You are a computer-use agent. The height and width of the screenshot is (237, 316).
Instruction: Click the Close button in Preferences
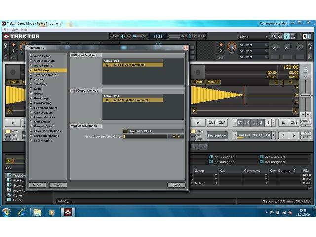click(176, 185)
